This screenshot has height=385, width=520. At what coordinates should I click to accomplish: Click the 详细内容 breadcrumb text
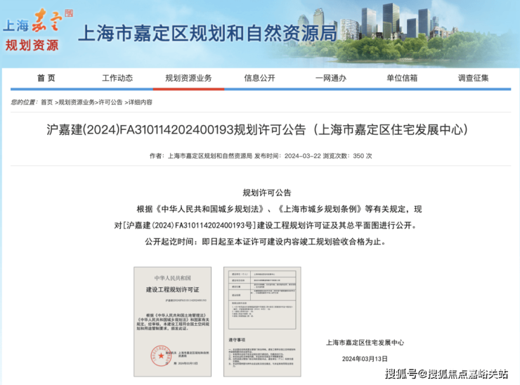141,102
